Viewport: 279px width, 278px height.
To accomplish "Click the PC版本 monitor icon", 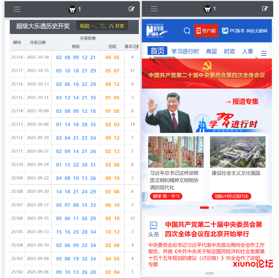I will coord(225,30).
